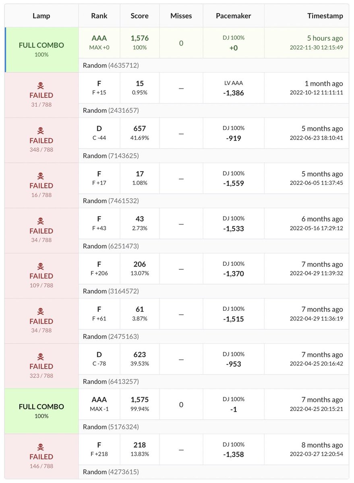Click the skull icon in the score 43 row
Viewport: 354px width, 483px height.
tap(41, 221)
